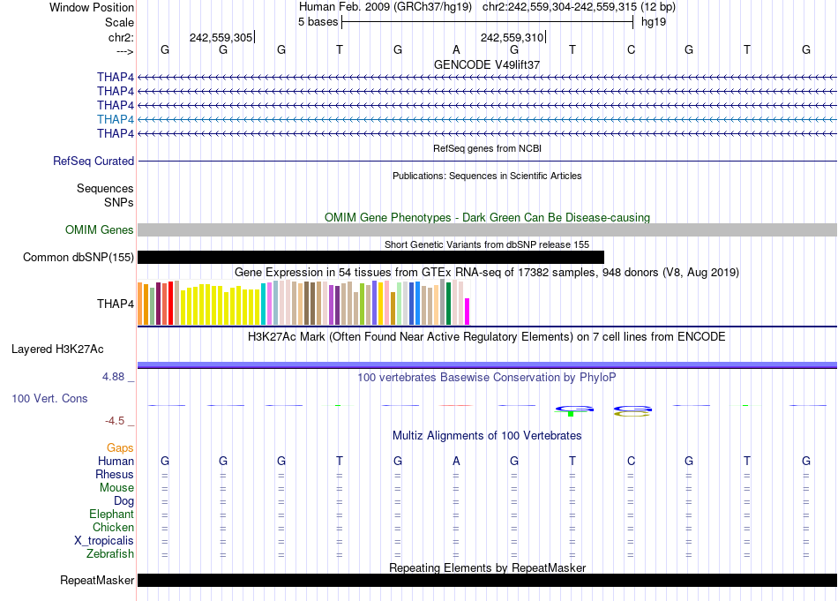Click the Scale label
Viewport: 838px width, 601px height.
pos(119,22)
